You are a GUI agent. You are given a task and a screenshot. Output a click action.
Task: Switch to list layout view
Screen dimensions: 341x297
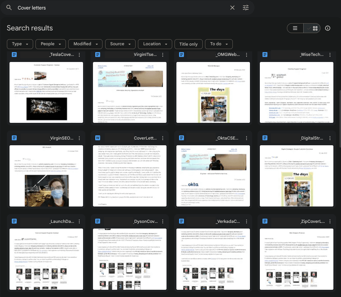click(295, 28)
